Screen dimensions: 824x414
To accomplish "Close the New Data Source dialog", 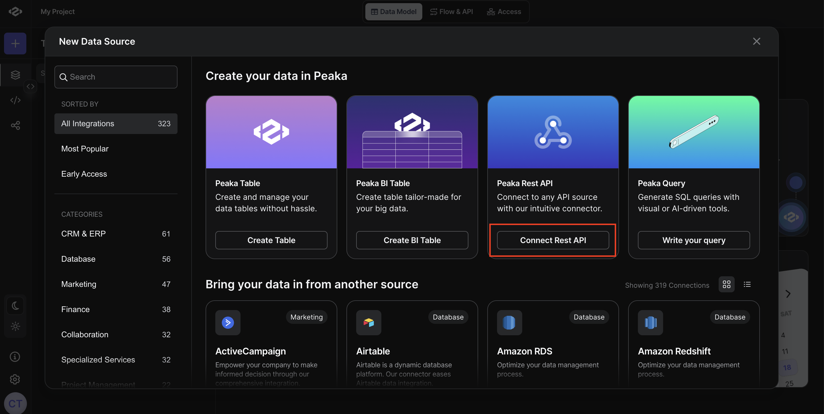I will [x=756, y=41].
